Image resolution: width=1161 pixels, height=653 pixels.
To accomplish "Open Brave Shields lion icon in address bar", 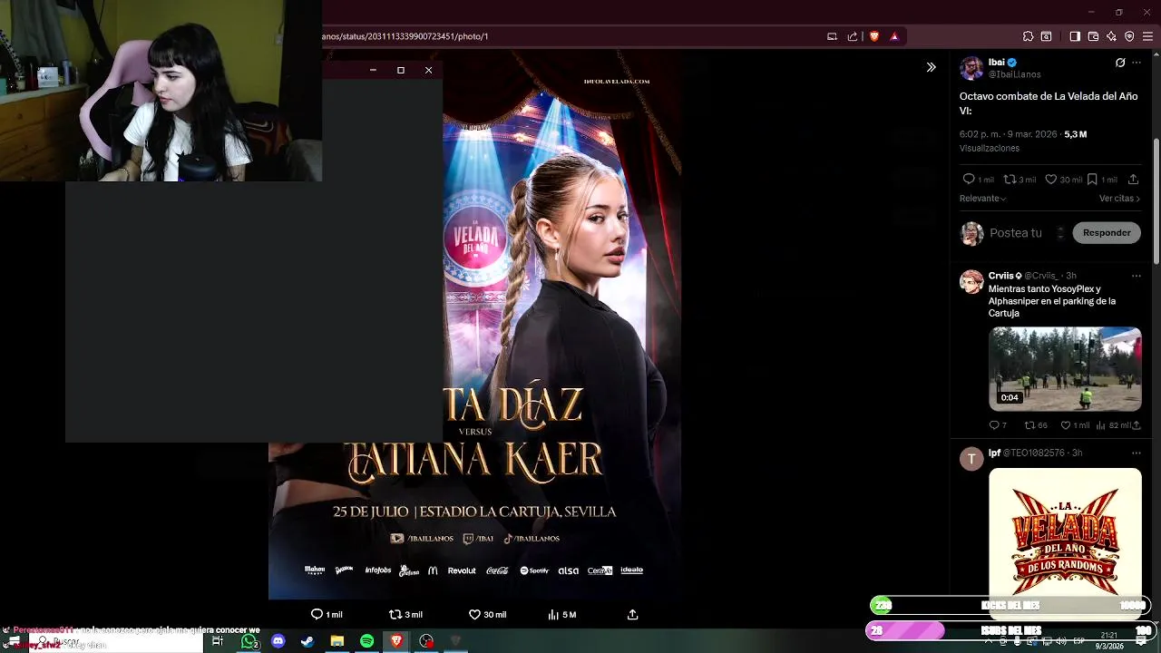I will [x=874, y=36].
